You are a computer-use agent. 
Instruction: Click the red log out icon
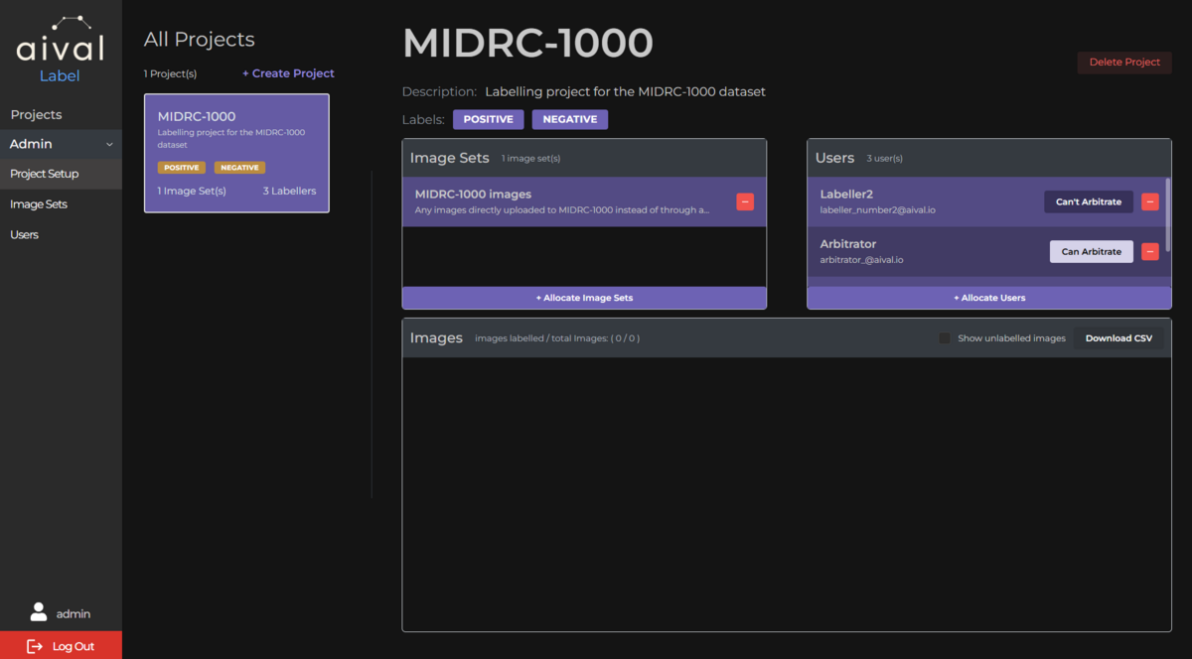pyautogui.click(x=35, y=645)
